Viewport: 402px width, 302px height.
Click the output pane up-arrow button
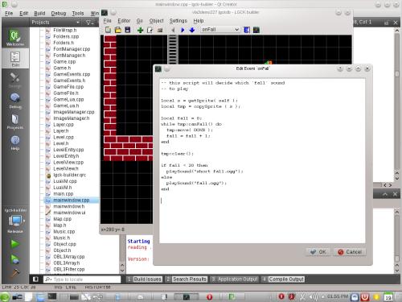point(385,194)
